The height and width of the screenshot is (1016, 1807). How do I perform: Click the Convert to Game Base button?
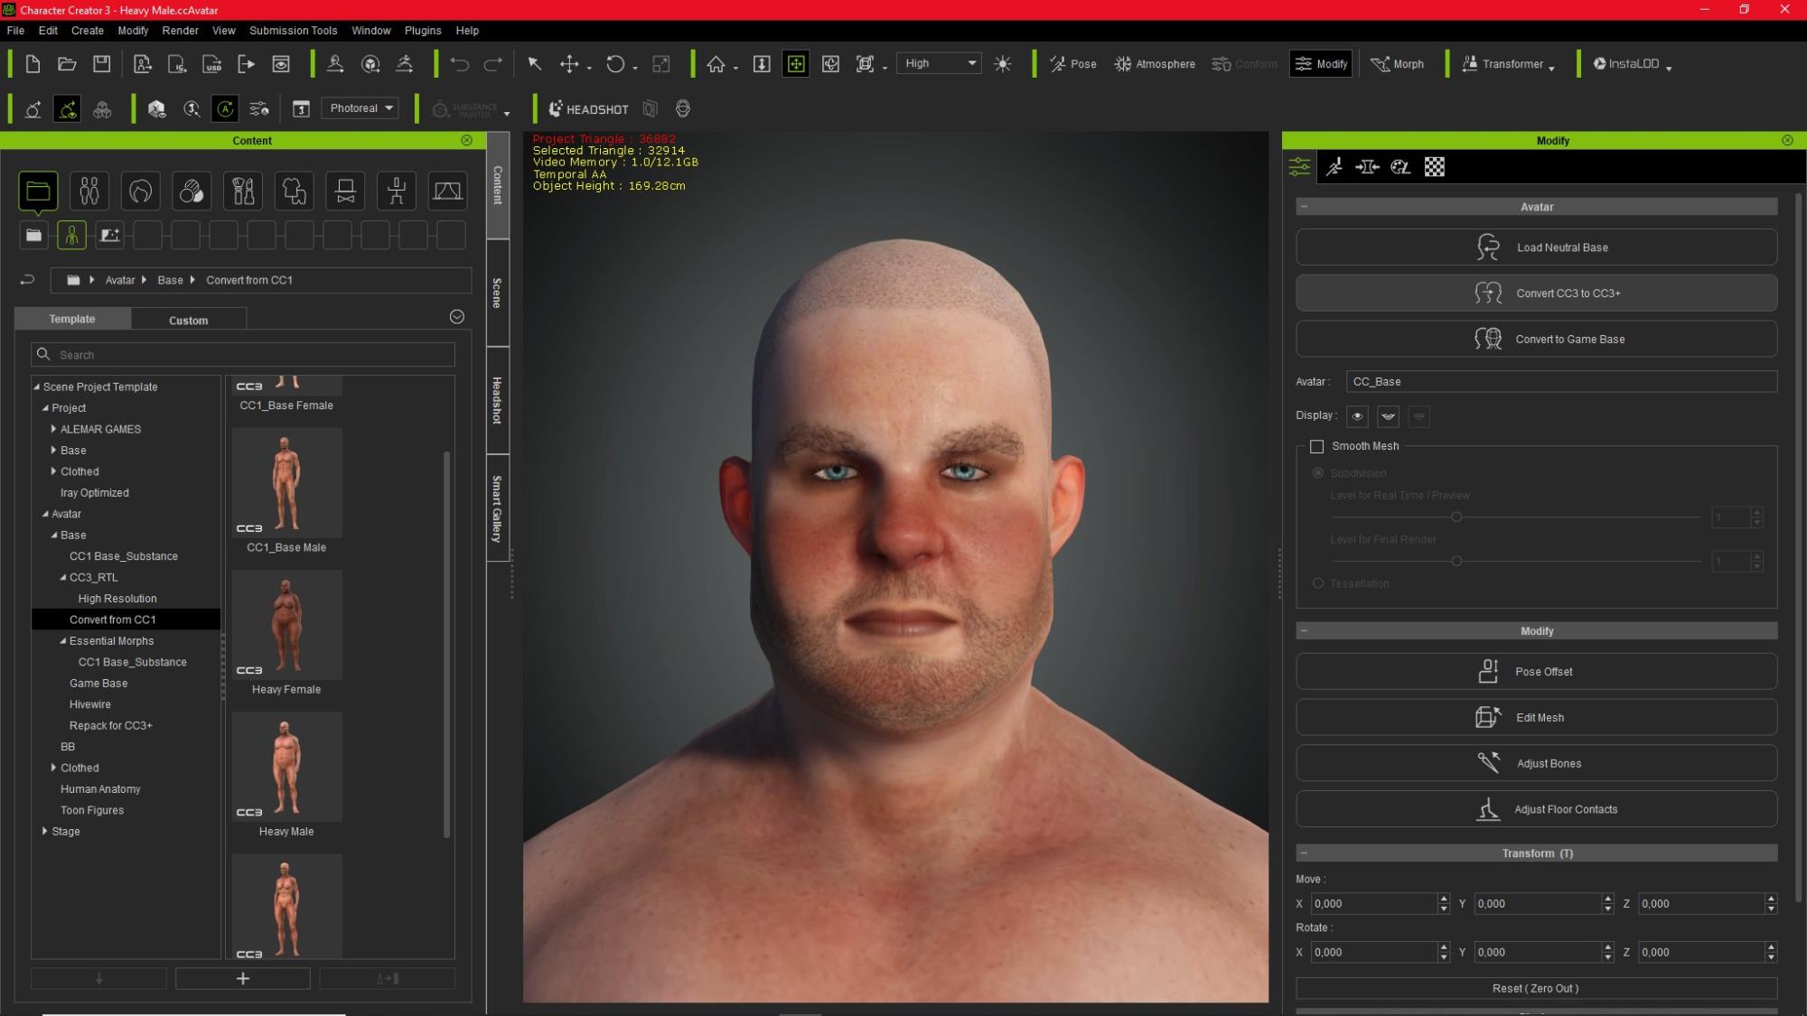[x=1536, y=340]
